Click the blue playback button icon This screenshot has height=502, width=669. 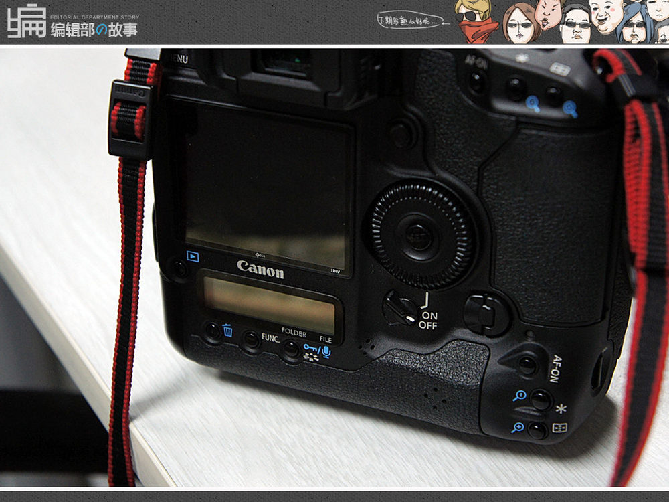click(193, 256)
